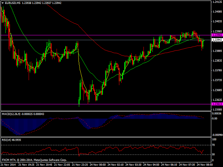This screenshot has height=167, width=223.
Task: Select the lower magenta horizontal support line
Action: 106,104
